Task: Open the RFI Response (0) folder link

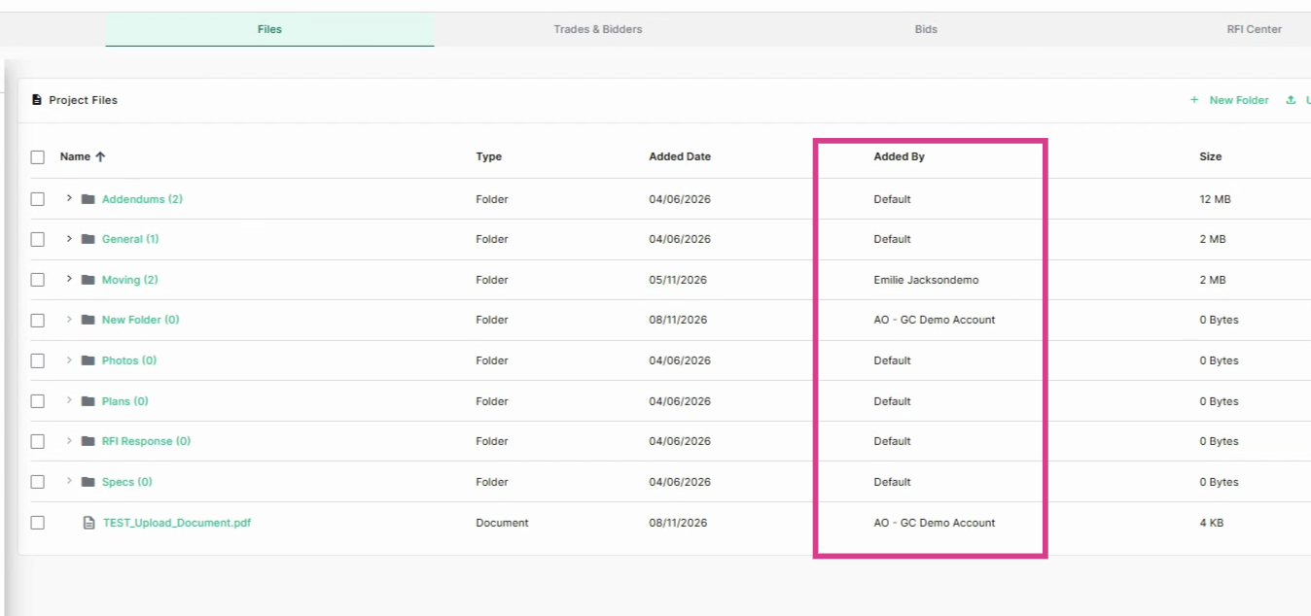Action: pyautogui.click(x=146, y=441)
